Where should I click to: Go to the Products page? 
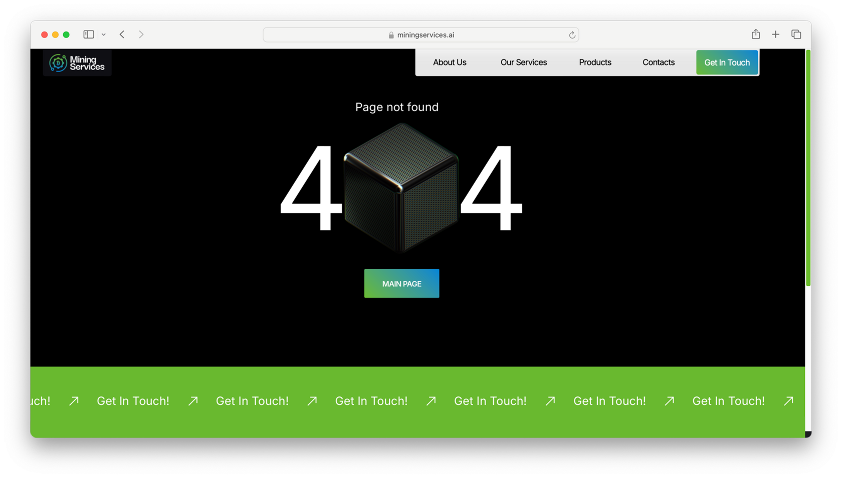[x=595, y=63]
